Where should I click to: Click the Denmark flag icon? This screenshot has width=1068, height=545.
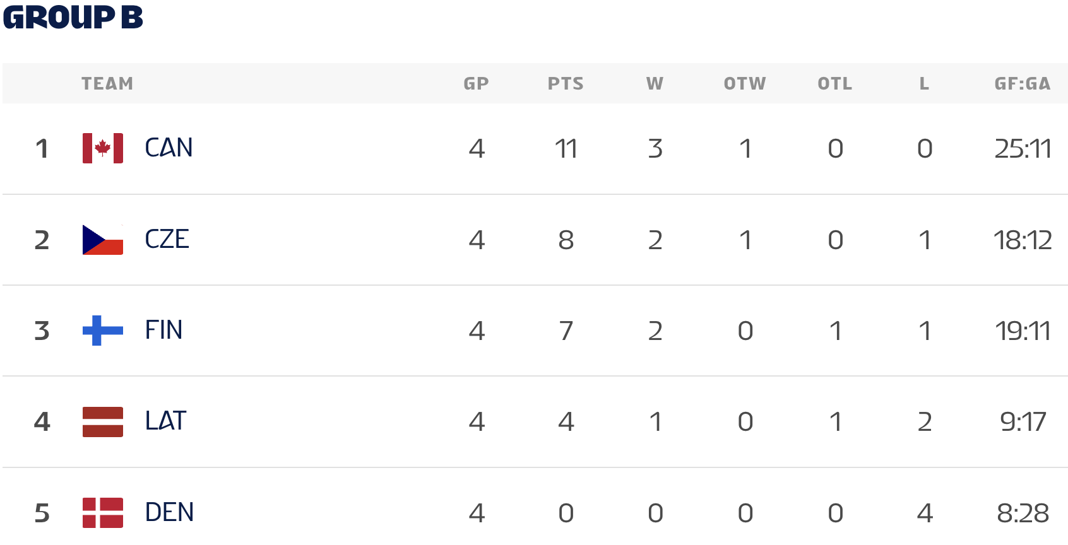[103, 512]
